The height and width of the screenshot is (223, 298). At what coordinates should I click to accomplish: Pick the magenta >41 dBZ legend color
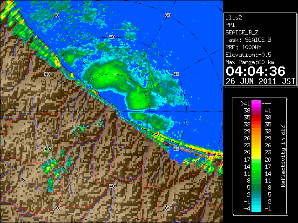[256, 104]
